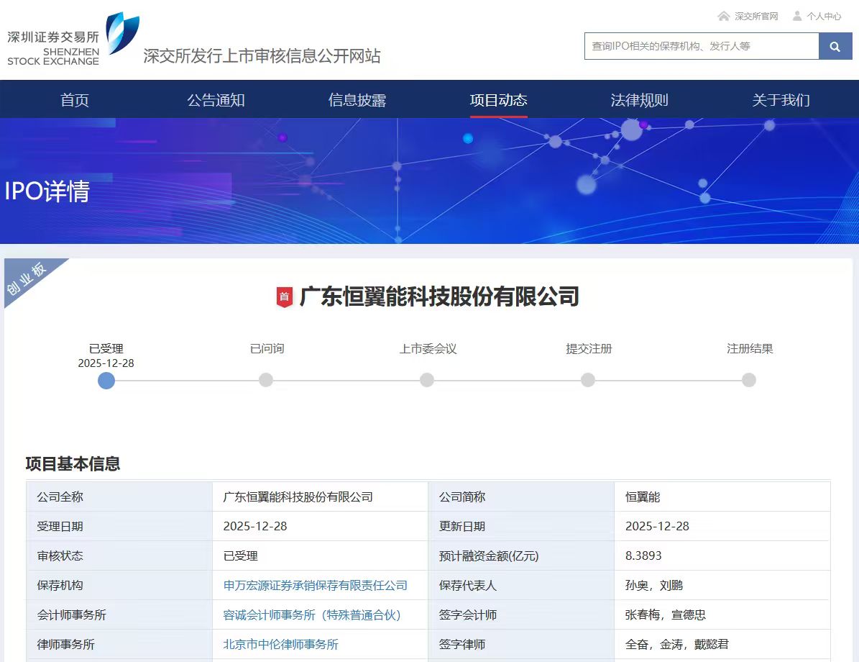Click the 上市委会议 progress step dot
Viewport: 859px width, 662px height.
pyautogui.click(x=427, y=380)
